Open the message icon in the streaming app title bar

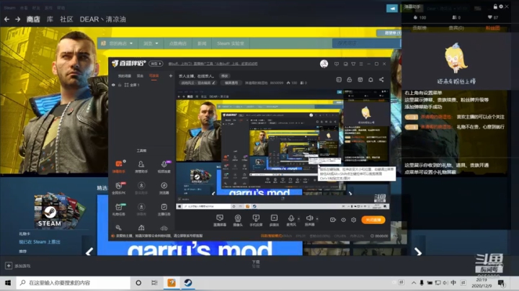pos(337,64)
